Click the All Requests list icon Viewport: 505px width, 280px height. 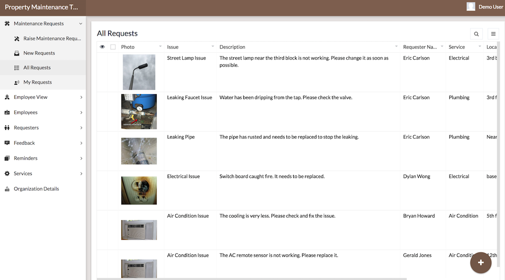(17, 68)
